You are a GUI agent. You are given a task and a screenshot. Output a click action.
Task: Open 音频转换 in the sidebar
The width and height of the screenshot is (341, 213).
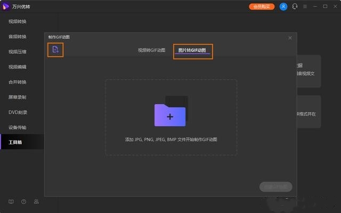(18, 37)
